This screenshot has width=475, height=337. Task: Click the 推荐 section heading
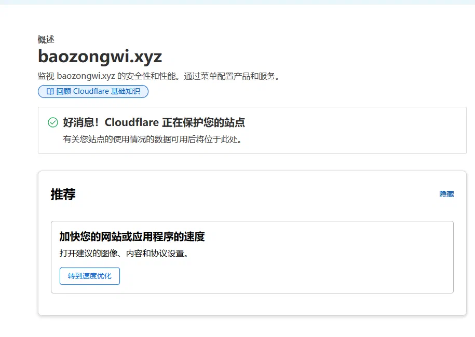click(x=63, y=194)
